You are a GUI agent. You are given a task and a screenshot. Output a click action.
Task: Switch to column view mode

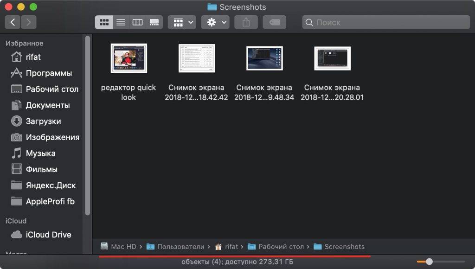[137, 22]
